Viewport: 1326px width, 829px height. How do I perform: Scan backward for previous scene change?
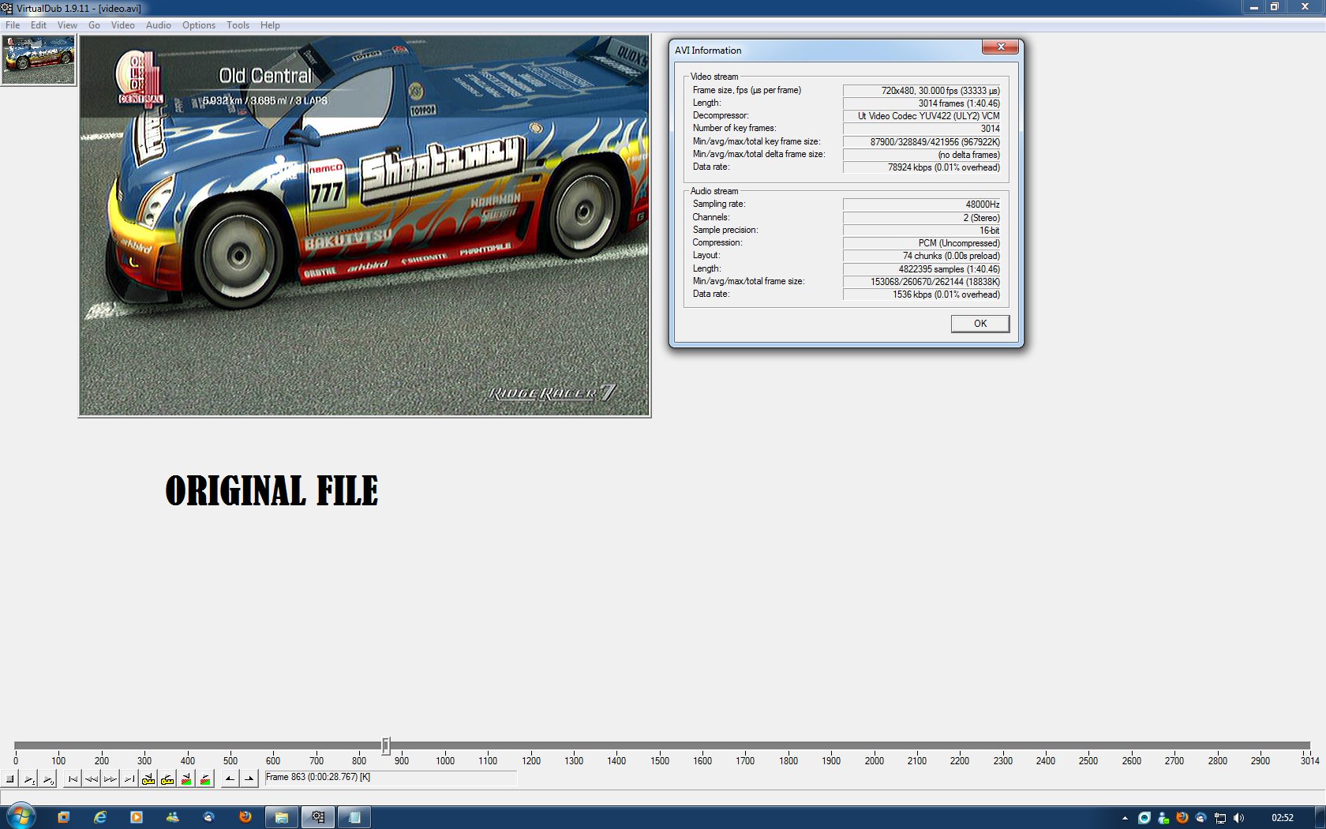186,779
